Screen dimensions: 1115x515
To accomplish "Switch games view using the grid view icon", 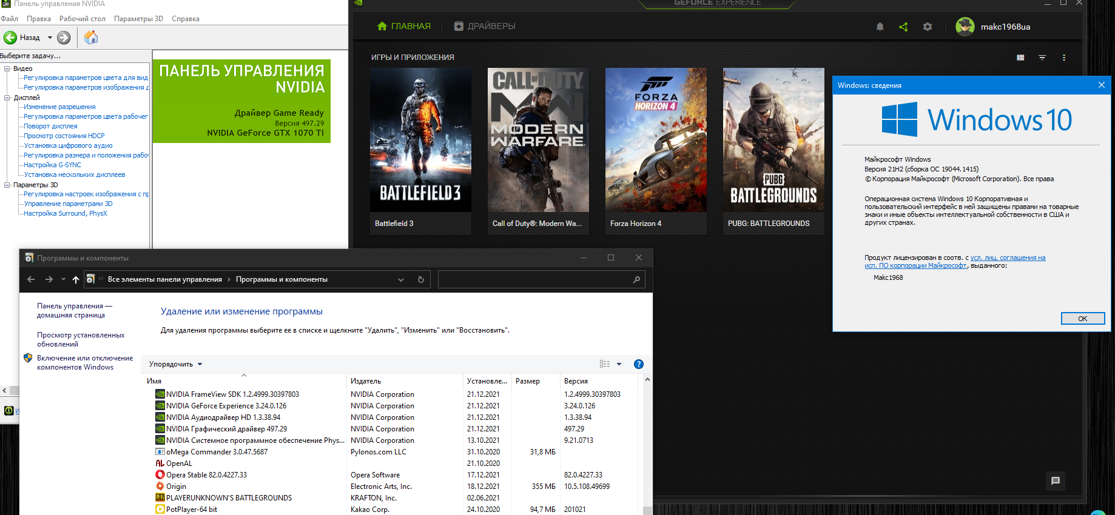I will point(1020,58).
